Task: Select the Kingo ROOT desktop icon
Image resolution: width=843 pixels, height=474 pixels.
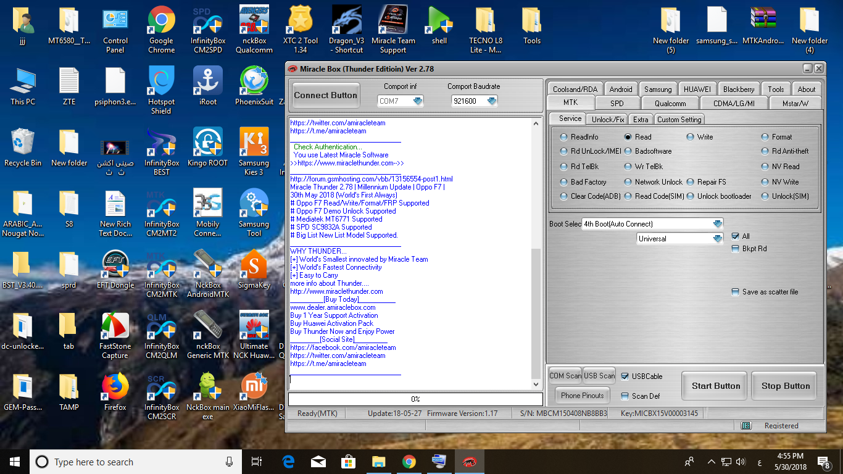Action: [x=208, y=148]
